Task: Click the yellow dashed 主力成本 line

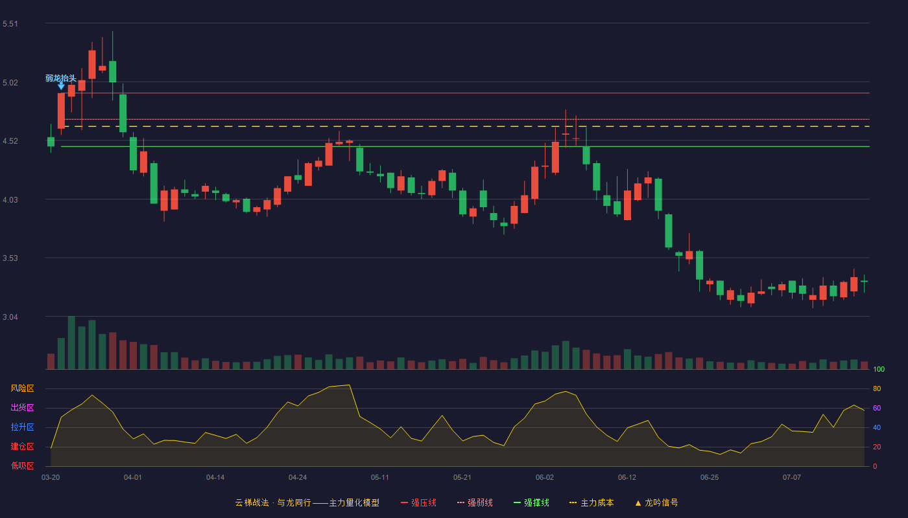Action: pyautogui.click(x=465, y=126)
